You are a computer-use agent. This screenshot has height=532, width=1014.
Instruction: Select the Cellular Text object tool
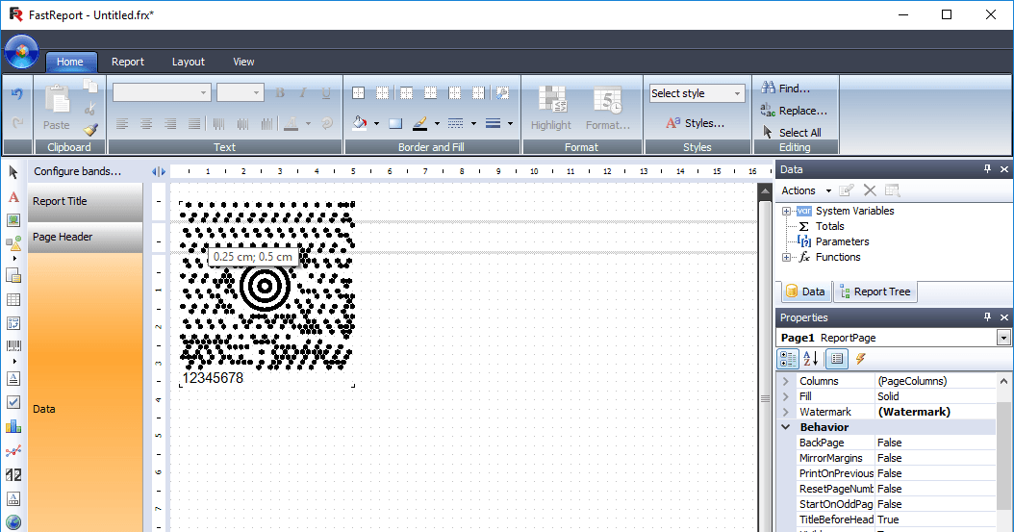pos(13,499)
